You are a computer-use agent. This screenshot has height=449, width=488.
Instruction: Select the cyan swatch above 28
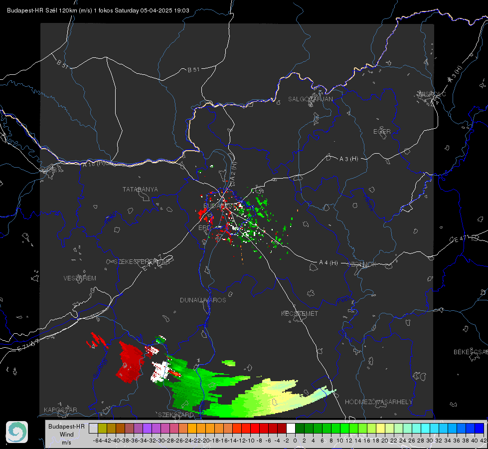click(x=426, y=428)
